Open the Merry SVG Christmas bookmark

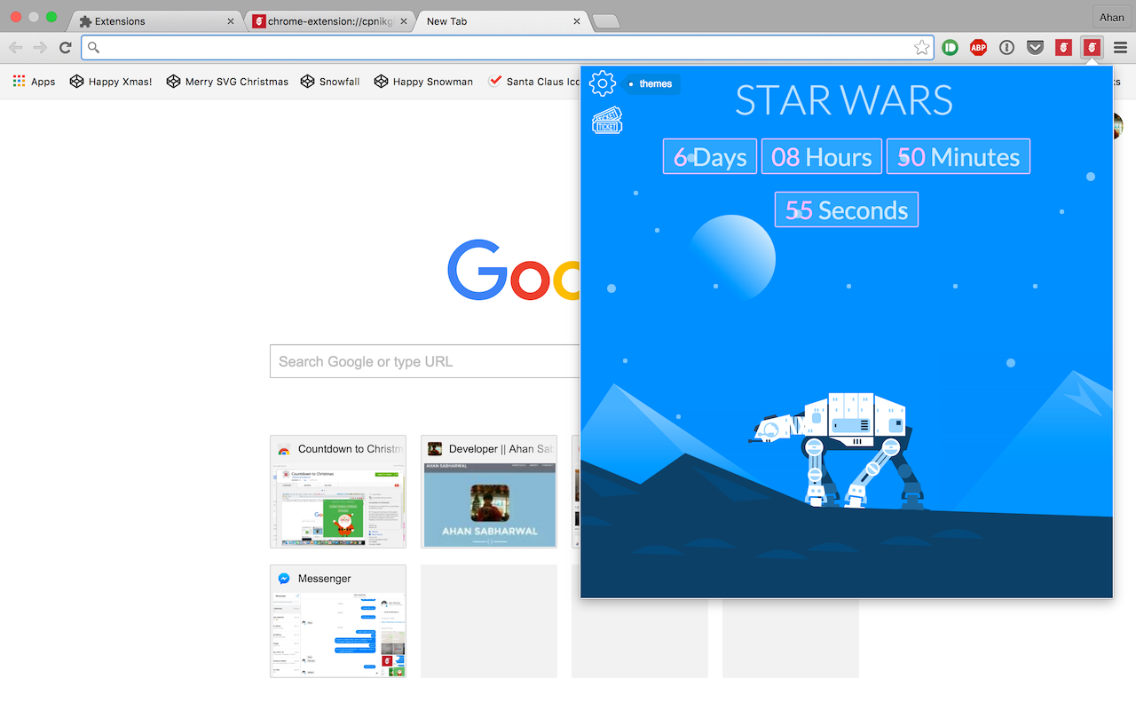click(x=227, y=82)
